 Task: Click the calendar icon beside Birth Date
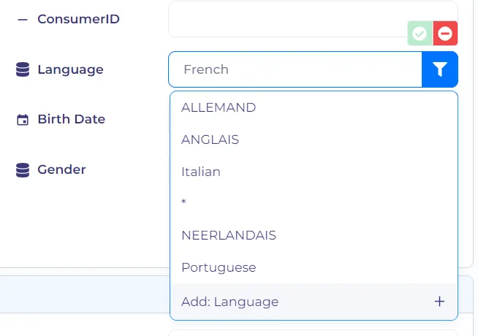point(23,119)
